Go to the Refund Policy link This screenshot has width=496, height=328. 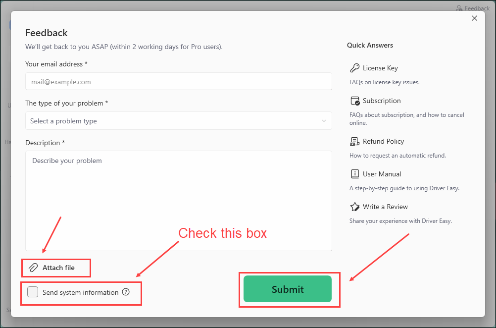[383, 141]
